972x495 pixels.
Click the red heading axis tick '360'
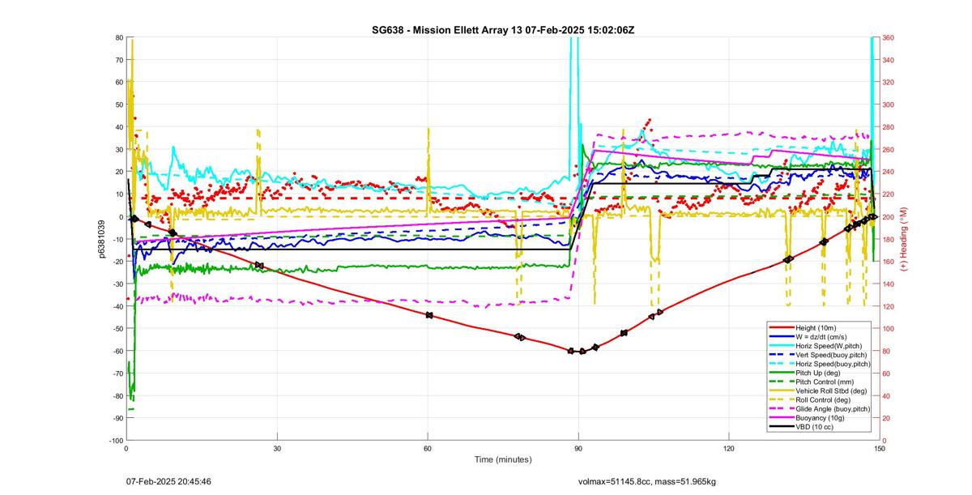[889, 38]
